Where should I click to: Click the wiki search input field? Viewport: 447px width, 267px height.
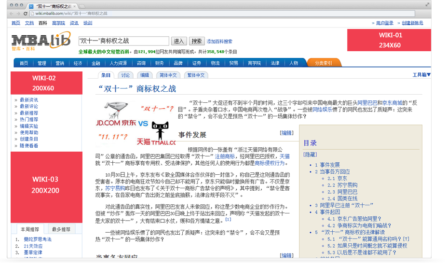point(124,41)
